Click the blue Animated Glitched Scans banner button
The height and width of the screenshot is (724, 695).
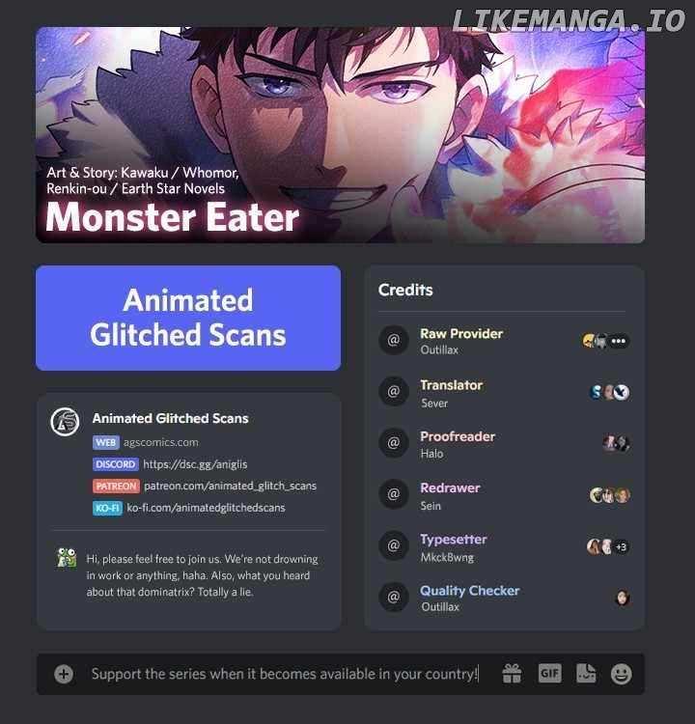click(188, 318)
